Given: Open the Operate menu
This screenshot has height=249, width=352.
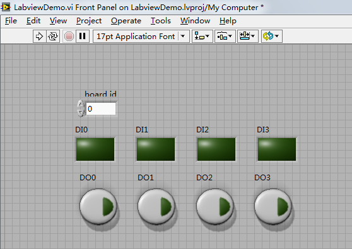Looking at the screenshot, I should coord(126,21).
